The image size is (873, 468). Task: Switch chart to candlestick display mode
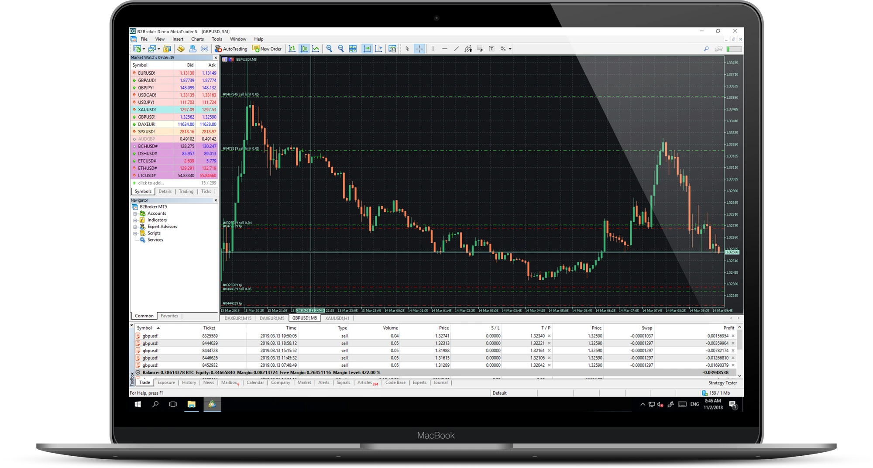(x=305, y=49)
